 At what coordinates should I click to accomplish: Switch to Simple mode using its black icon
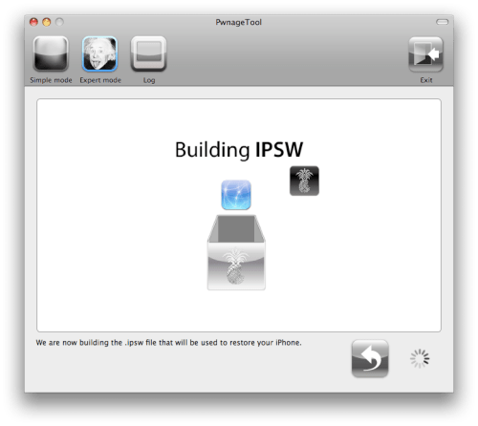(x=51, y=53)
